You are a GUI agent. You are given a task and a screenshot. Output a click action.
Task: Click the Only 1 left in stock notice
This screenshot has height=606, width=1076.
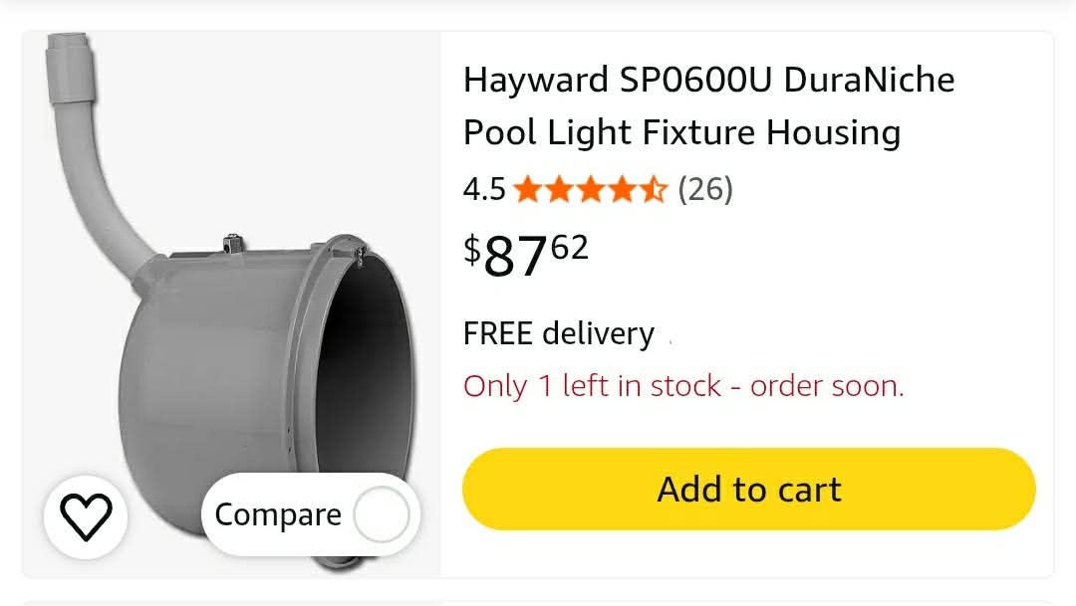[683, 386]
